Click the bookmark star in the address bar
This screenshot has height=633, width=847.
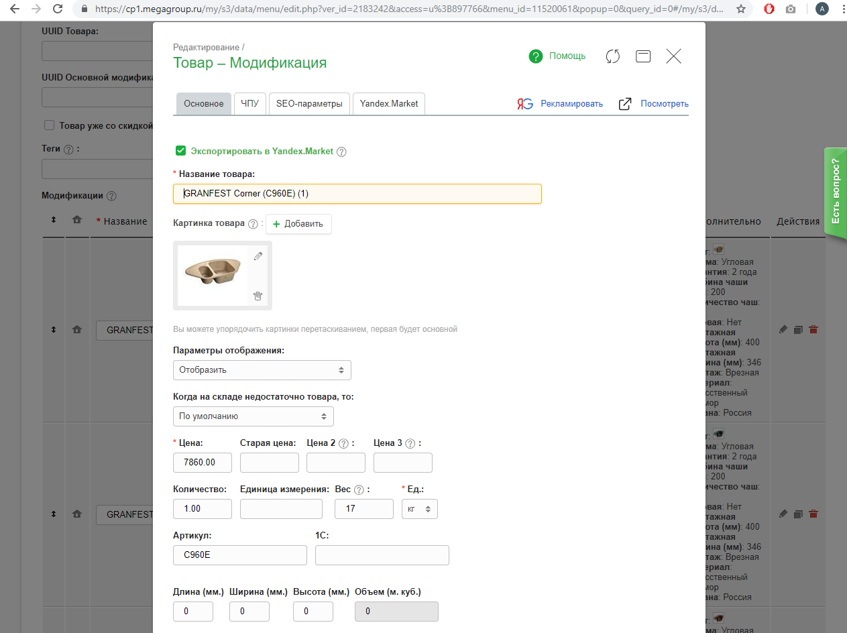click(x=740, y=9)
